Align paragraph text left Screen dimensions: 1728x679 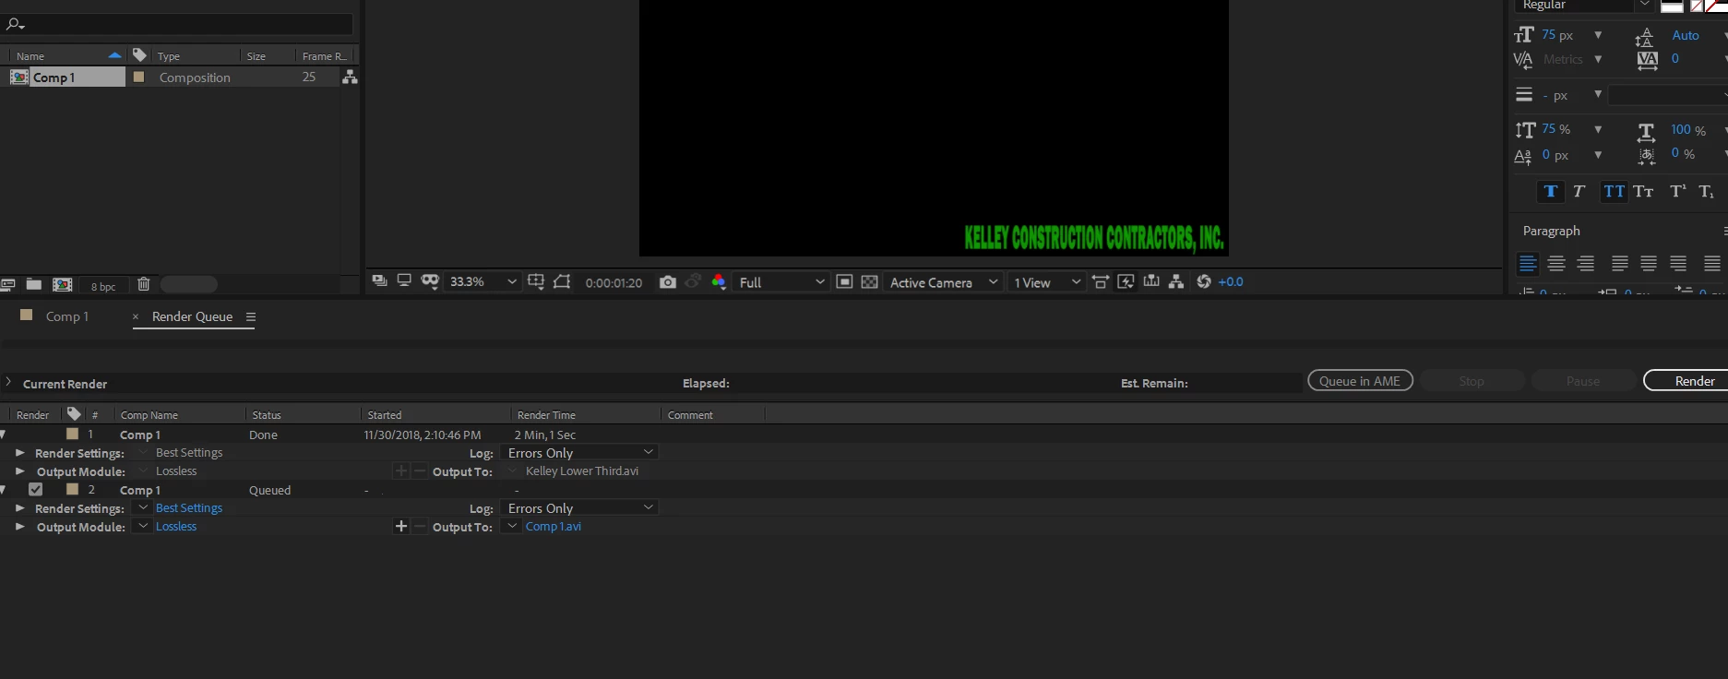click(1528, 264)
